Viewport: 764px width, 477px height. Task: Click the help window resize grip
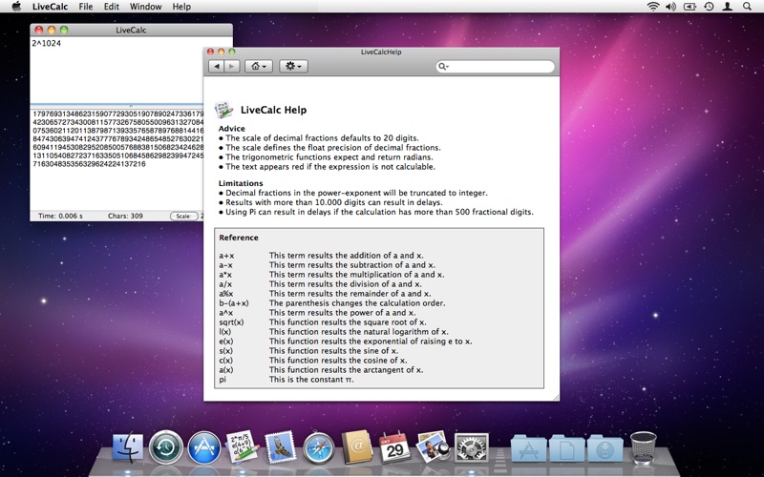[x=555, y=397]
